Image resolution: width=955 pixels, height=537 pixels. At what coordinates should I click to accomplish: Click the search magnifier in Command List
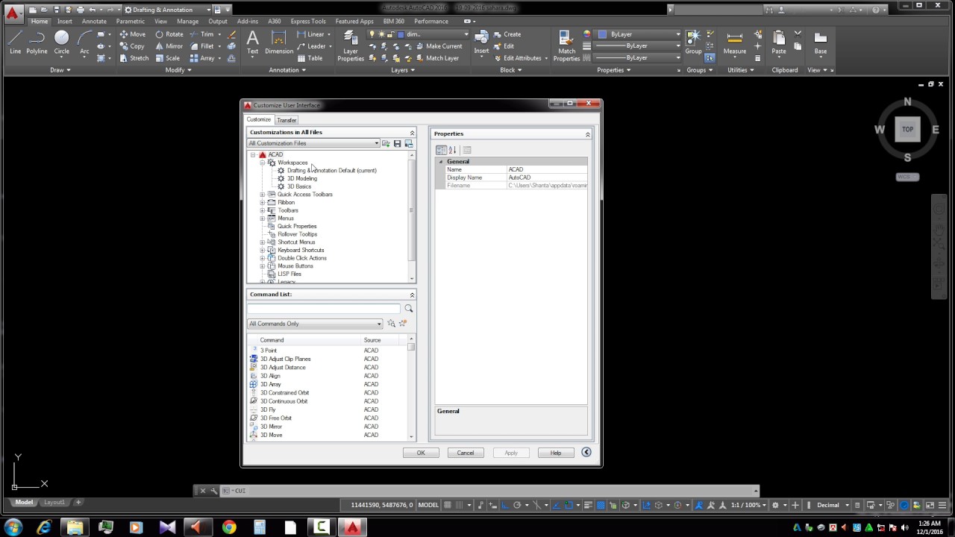pos(408,309)
